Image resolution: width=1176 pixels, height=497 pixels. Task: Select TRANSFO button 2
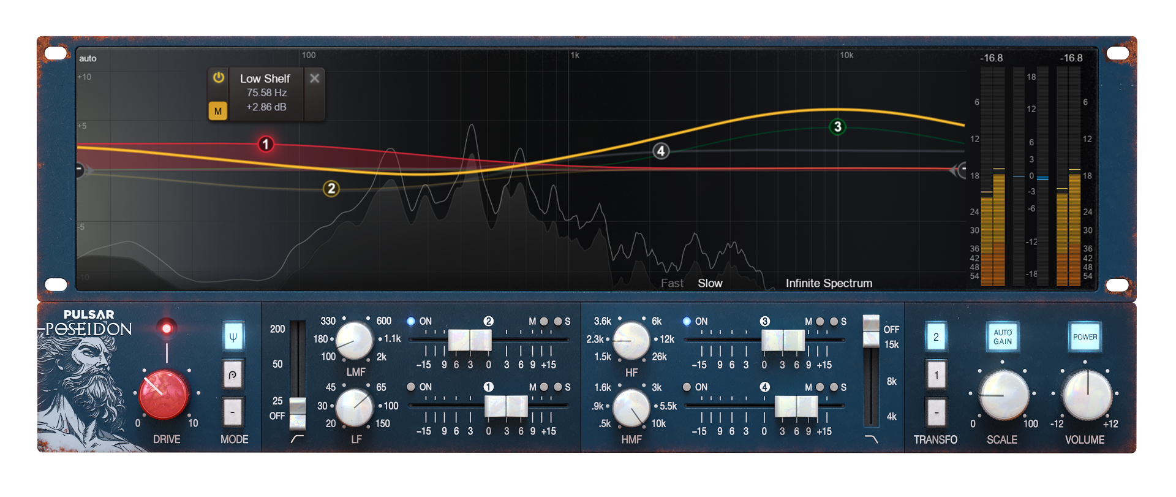(x=936, y=337)
